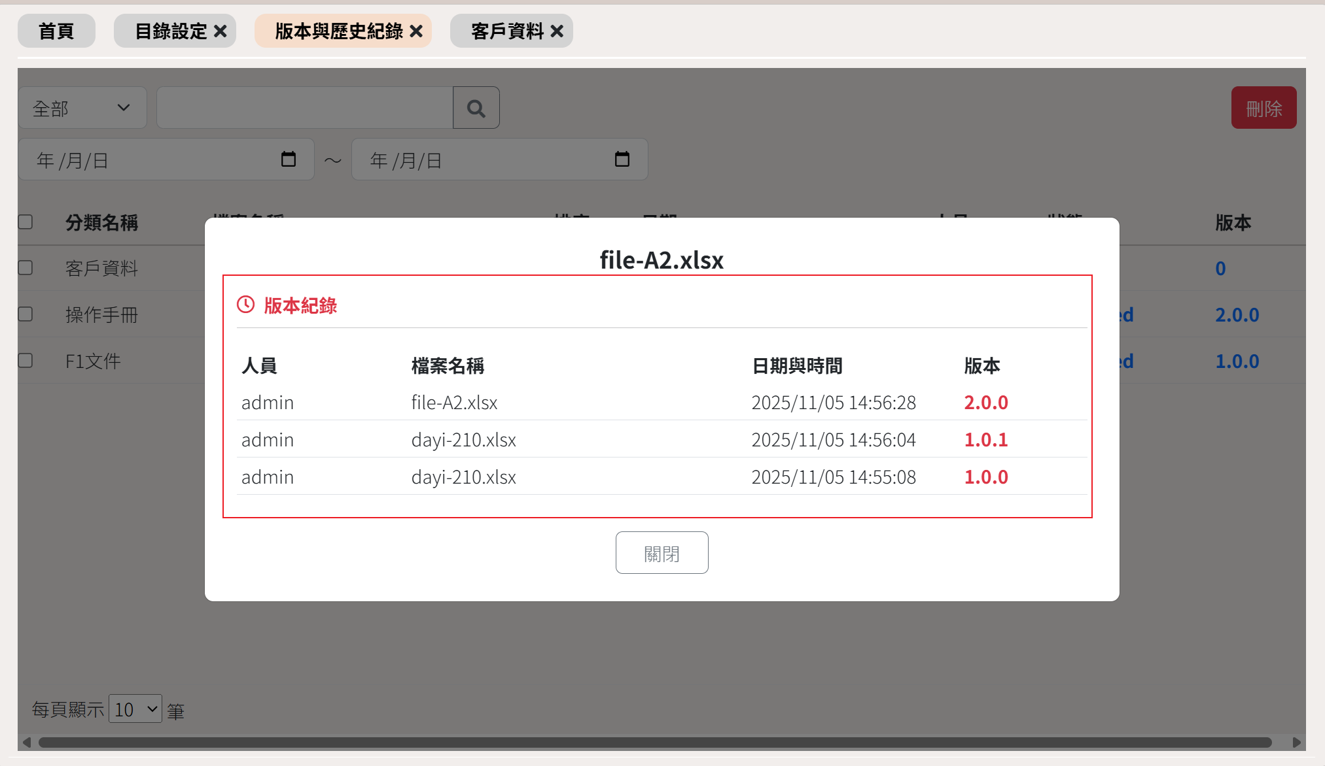This screenshot has width=1325, height=766.
Task: Close the 目錄設定 tab
Action: click(221, 31)
